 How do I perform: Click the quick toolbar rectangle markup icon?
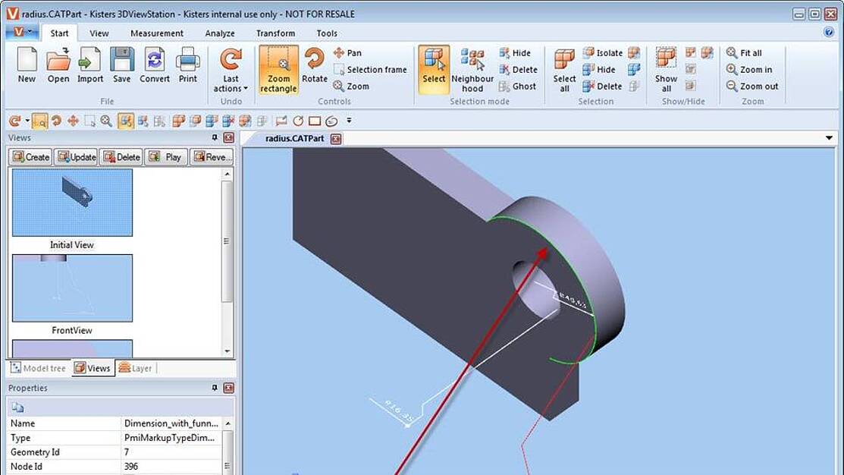pos(315,121)
